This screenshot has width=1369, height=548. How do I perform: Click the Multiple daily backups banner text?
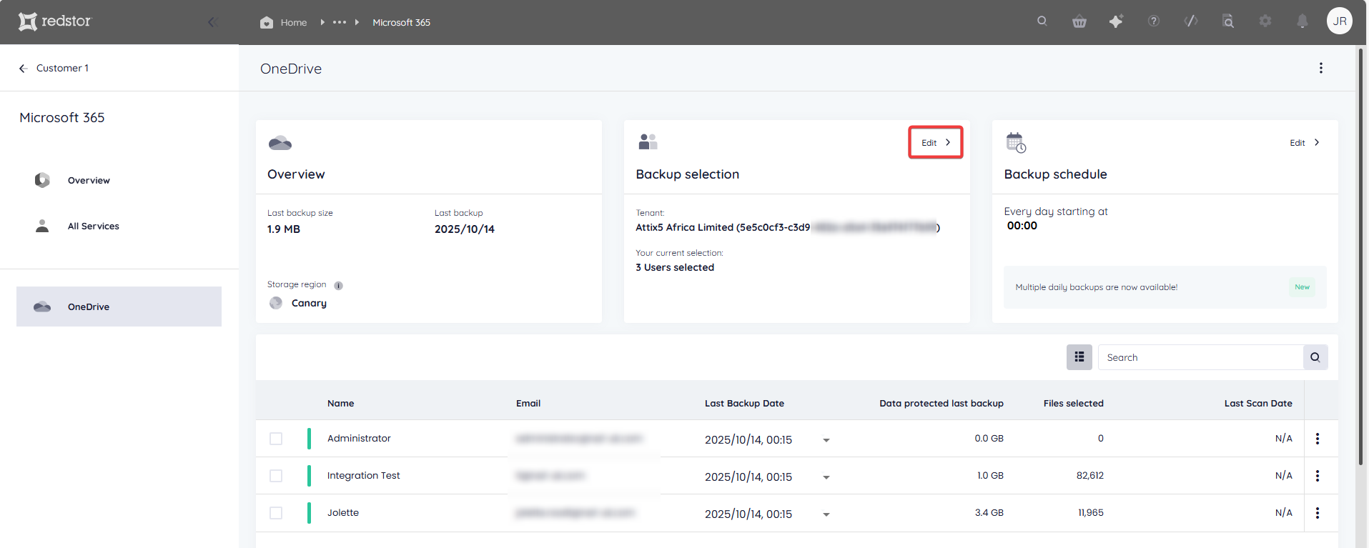(x=1097, y=287)
